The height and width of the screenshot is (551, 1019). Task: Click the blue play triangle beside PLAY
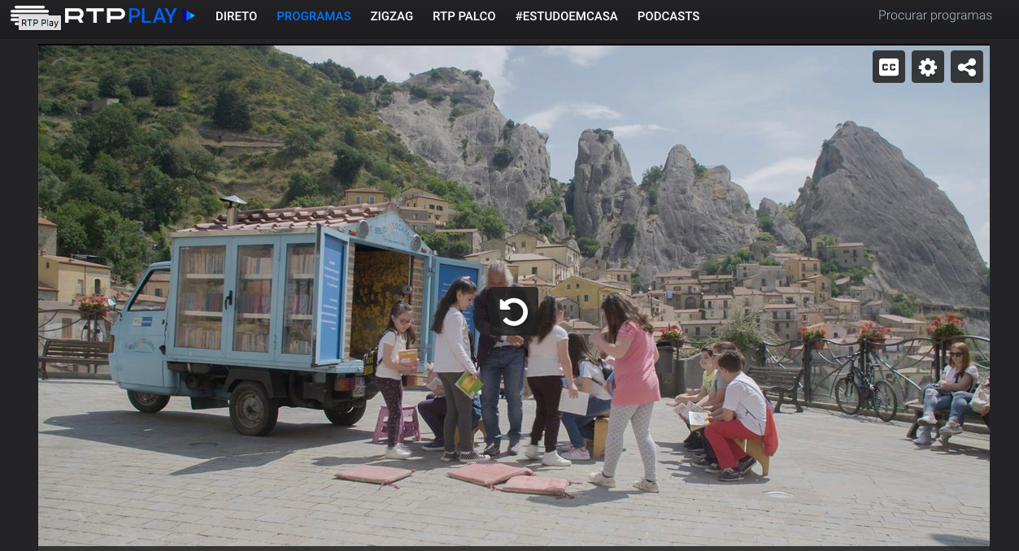click(190, 15)
